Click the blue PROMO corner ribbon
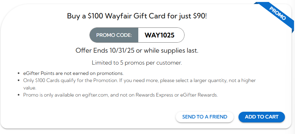 click(277, 14)
